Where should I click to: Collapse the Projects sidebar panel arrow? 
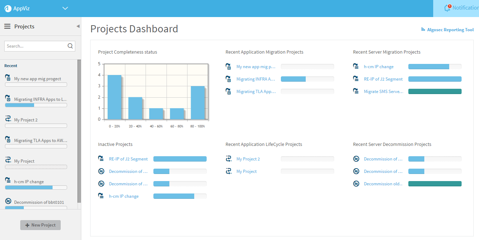coord(78,26)
